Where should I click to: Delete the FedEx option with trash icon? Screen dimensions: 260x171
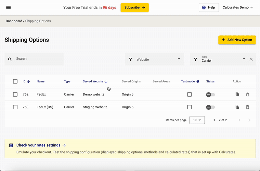point(248,94)
